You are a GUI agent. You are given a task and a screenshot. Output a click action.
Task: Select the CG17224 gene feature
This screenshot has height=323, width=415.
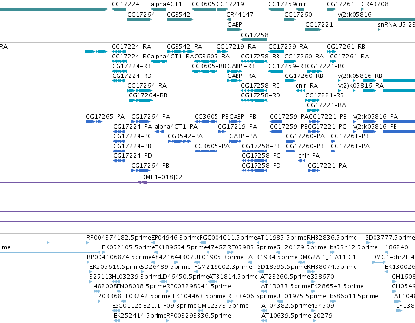coord(119,9)
